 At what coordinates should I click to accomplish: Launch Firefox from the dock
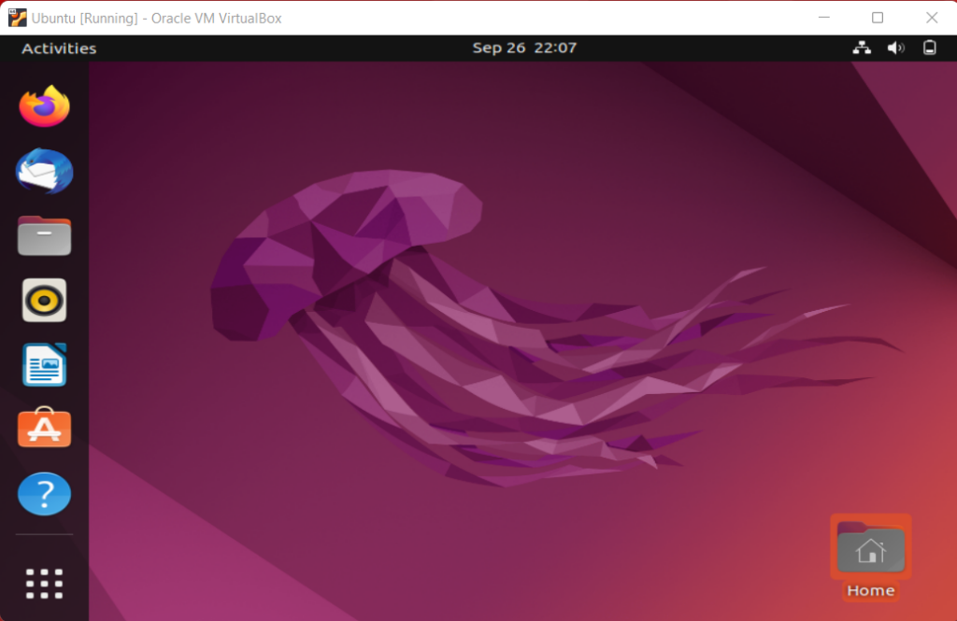(x=44, y=106)
